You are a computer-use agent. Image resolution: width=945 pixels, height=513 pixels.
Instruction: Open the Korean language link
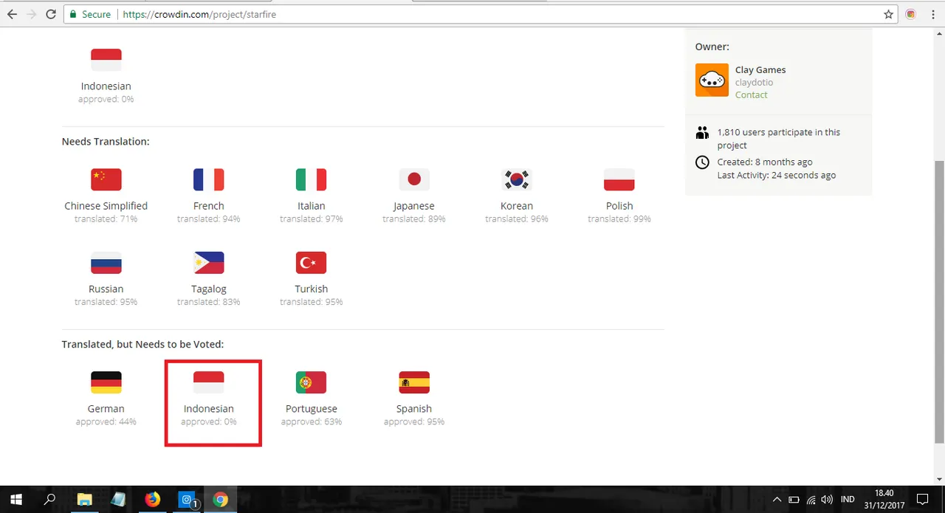(x=517, y=206)
